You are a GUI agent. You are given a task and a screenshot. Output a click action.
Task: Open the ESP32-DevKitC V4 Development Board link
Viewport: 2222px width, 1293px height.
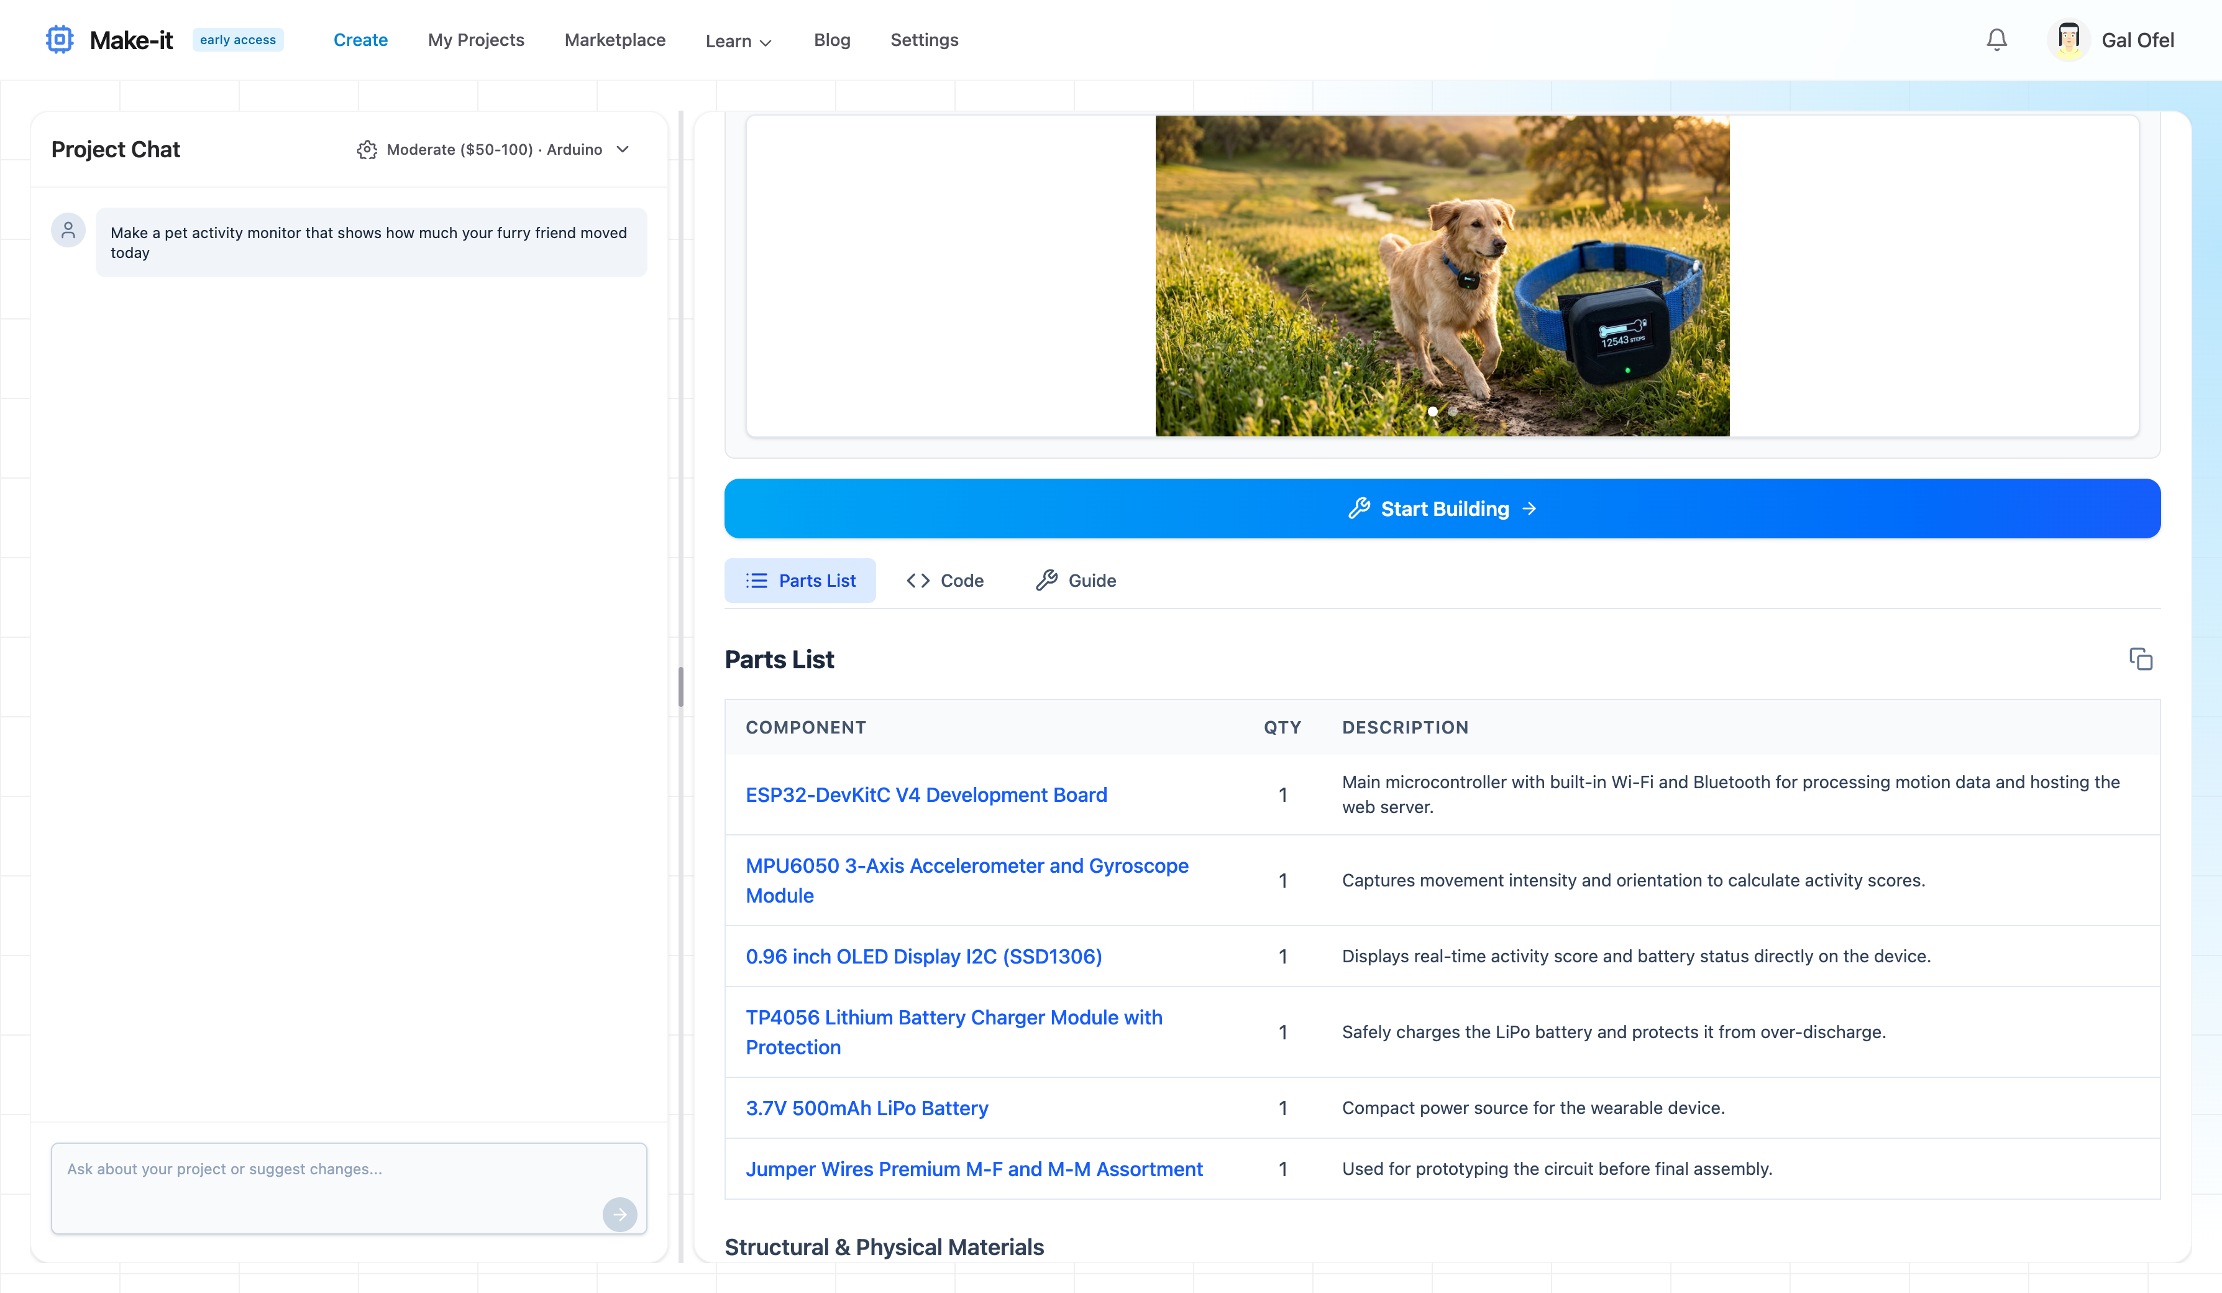[926, 794]
